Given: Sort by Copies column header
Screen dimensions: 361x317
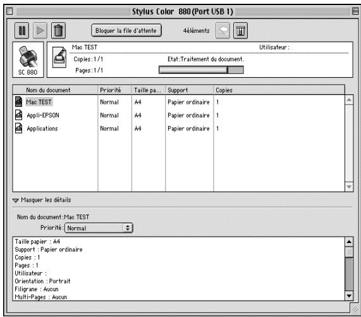Looking at the screenshot, I should (x=279, y=90).
